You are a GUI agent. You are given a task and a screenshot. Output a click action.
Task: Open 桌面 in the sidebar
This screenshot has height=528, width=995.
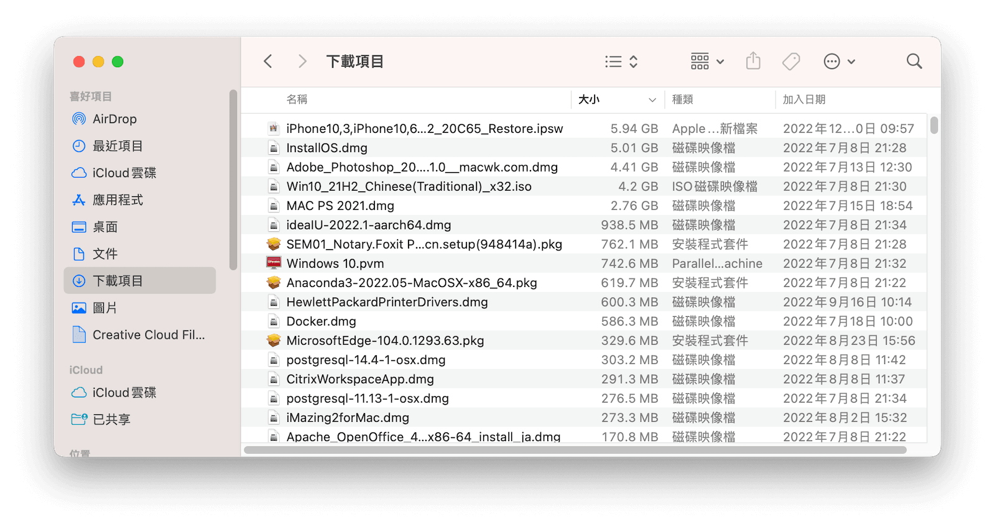pyautogui.click(x=140, y=227)
